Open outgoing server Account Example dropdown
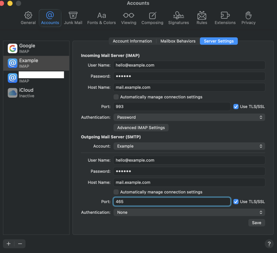The image size is (277, 253). pos(189,146)
